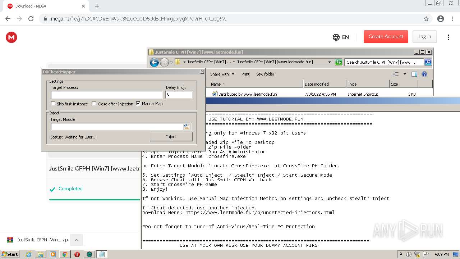Open Explorer help question mark icon
Image resolution: width=460 pixels, height=259 pixels.
[x=424, y=74]
